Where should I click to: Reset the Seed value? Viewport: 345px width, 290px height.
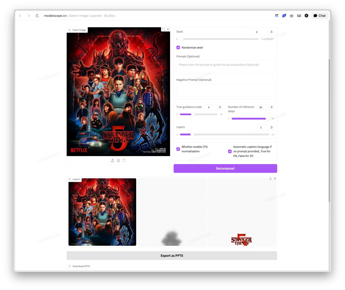[x=271, y=32]
